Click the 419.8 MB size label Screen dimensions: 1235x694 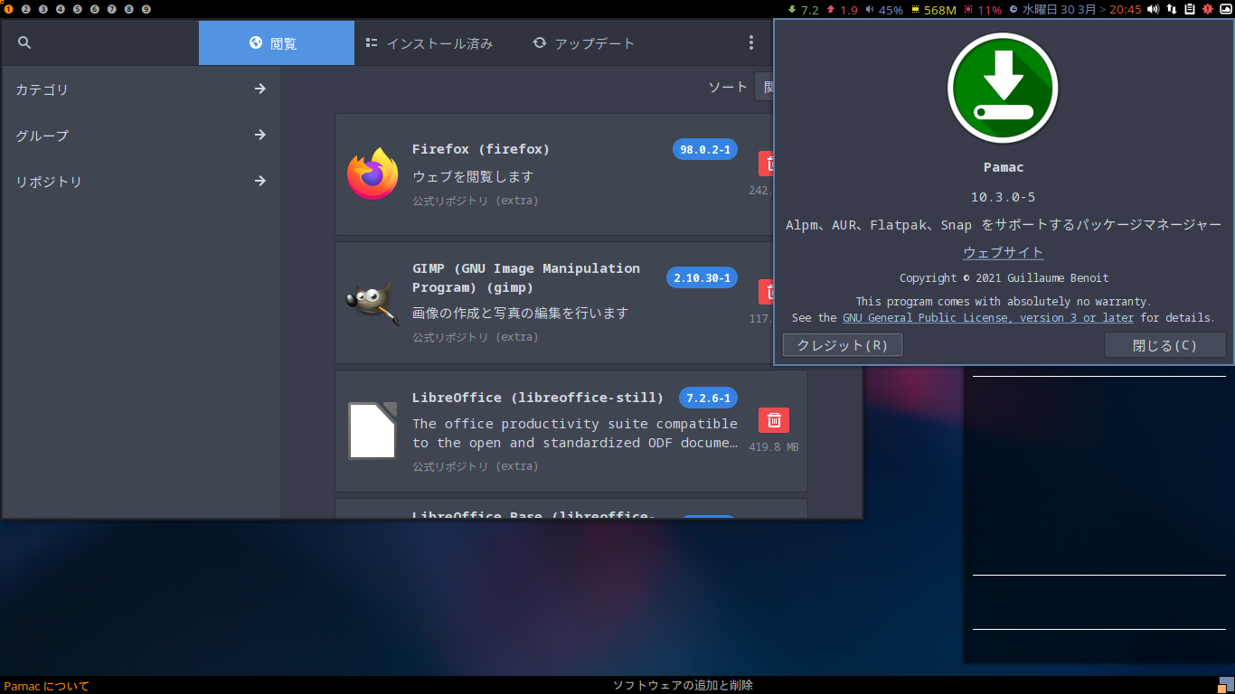[774, 446]
